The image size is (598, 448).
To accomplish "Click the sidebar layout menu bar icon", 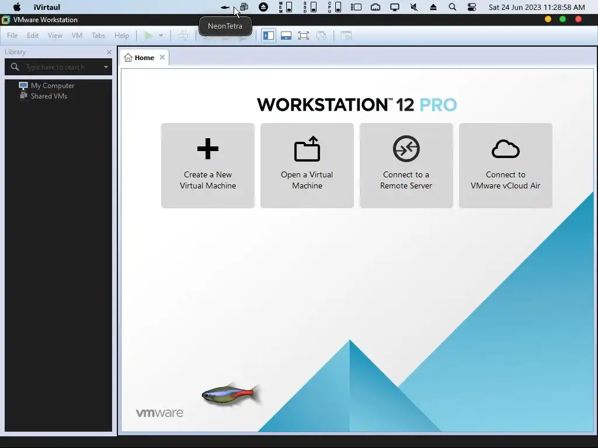I will (x=356, y=7).
